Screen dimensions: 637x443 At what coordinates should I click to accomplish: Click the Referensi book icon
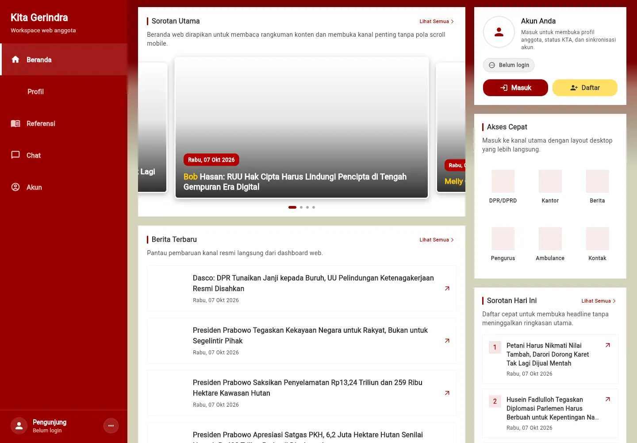coord(15,124)
